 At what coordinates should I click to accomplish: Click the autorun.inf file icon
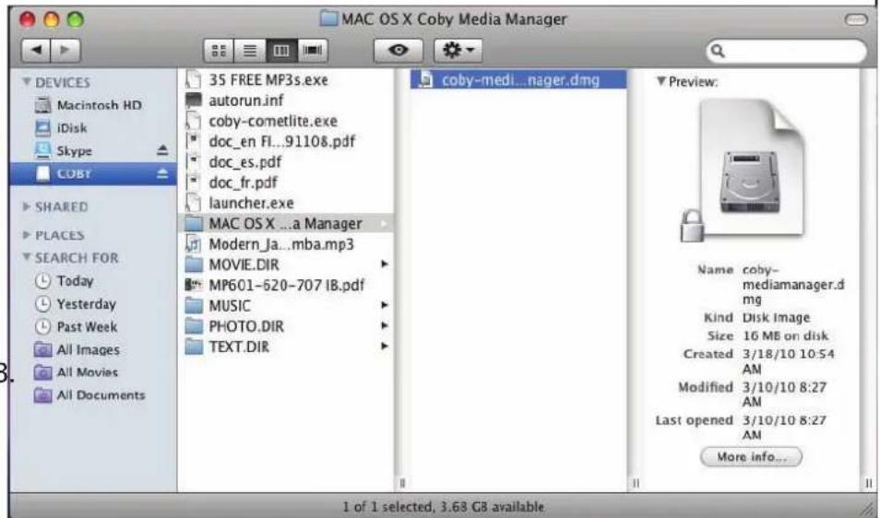coord(193,100)
